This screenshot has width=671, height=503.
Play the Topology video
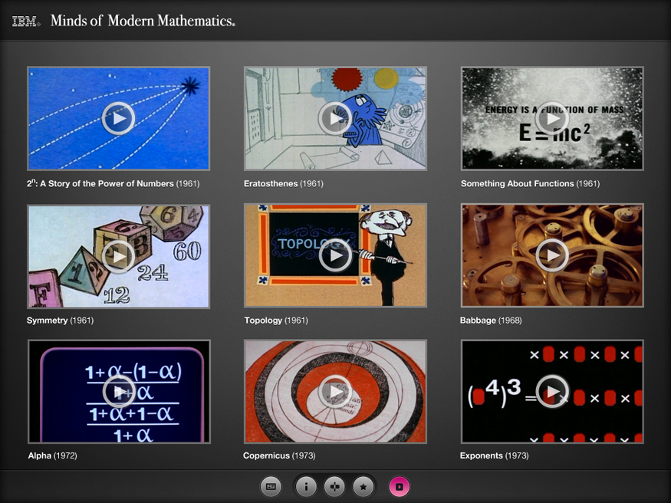click(x=335, y=255)
